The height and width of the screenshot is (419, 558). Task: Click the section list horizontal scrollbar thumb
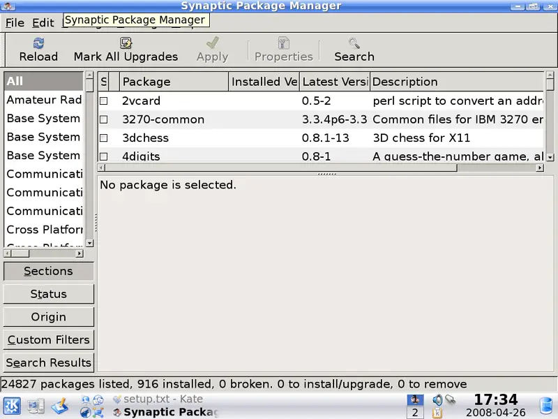[20, 253]
